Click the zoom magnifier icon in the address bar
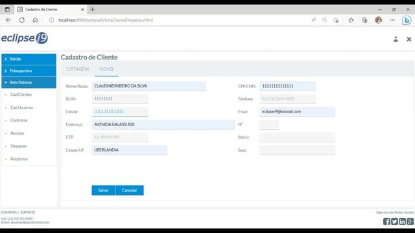This screenshot has width=415, height=233. pos(324,20)
